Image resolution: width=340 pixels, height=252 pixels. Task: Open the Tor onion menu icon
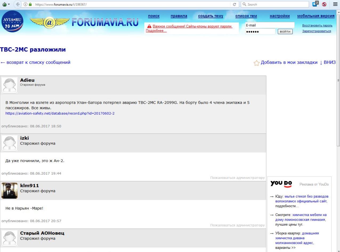tap(5, 4)
